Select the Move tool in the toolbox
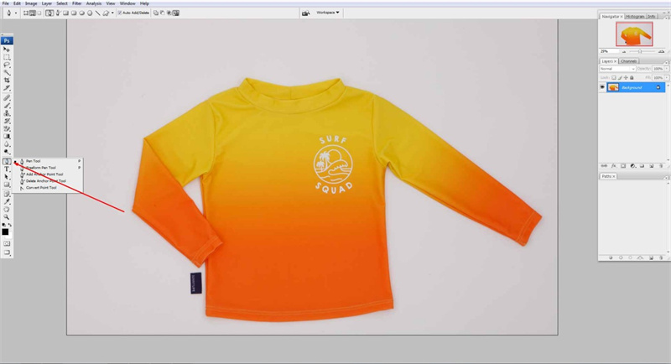The width and height of the screenshot is (671, 364). pos(7,49)
